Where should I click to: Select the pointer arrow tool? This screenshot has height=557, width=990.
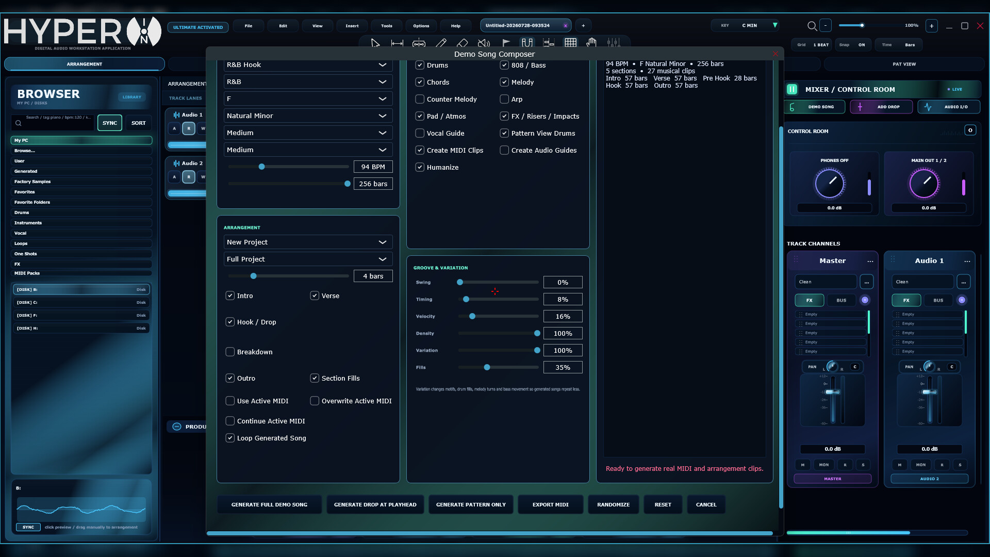pos(375,43)
